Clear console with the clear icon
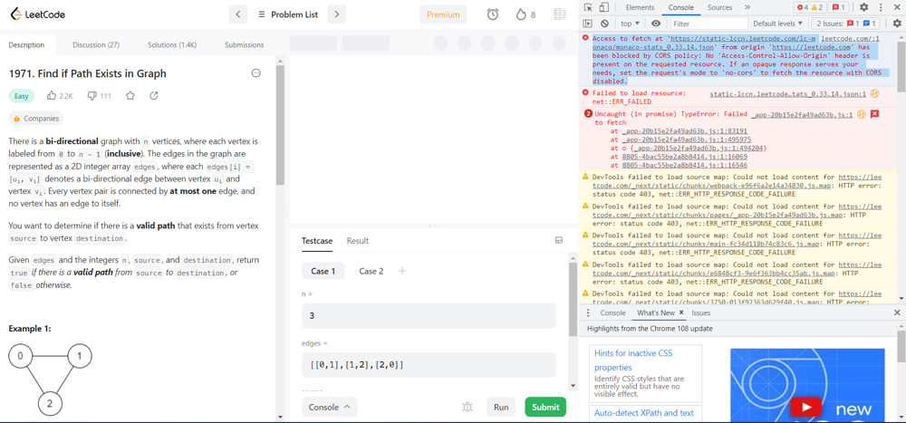Viewport: 906px width, 423px height. [604, 24]
